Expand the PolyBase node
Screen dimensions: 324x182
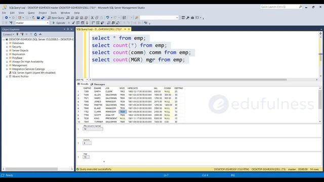point(7,58)
